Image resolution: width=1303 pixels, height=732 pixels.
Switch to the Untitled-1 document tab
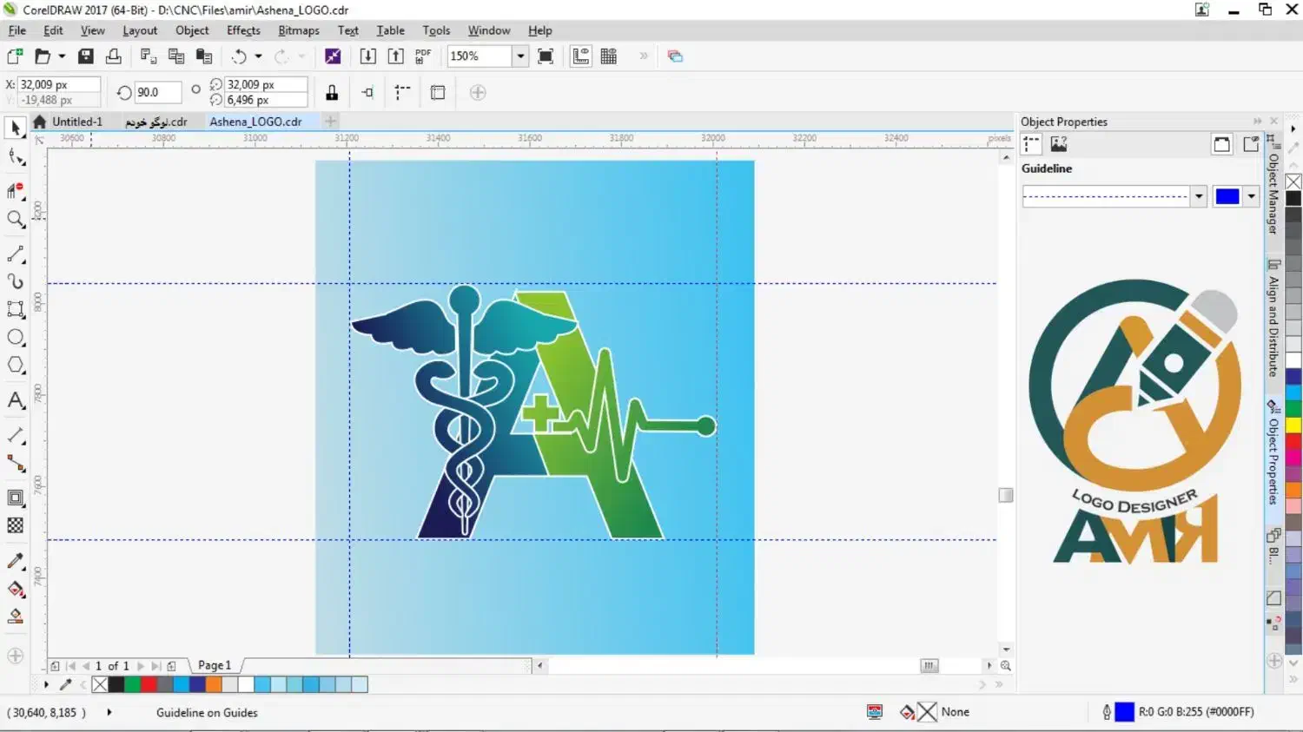coord(76,122)
